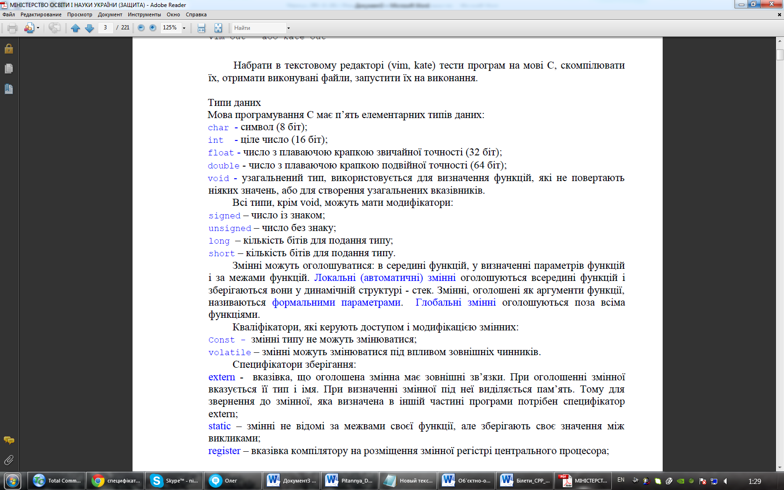Switch to Об'єктно-о Word taskbar button
This screenshot has width=784, height=490.
pyautogui.click(x=467, y=481)
